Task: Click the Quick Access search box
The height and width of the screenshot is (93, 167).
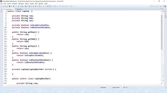Action: (154, 6)
